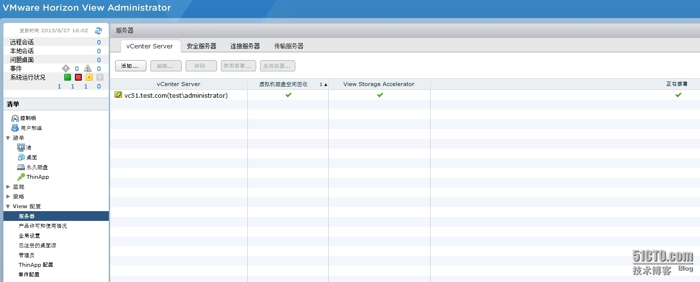Open 事件配置 event configuration item
The height and width of the screenshot is (282, 700).
click(29, 275)
